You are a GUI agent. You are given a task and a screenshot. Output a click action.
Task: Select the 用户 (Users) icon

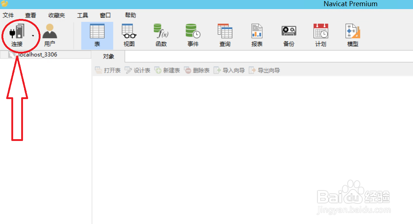pyautogui.click(x=49, y=35)
